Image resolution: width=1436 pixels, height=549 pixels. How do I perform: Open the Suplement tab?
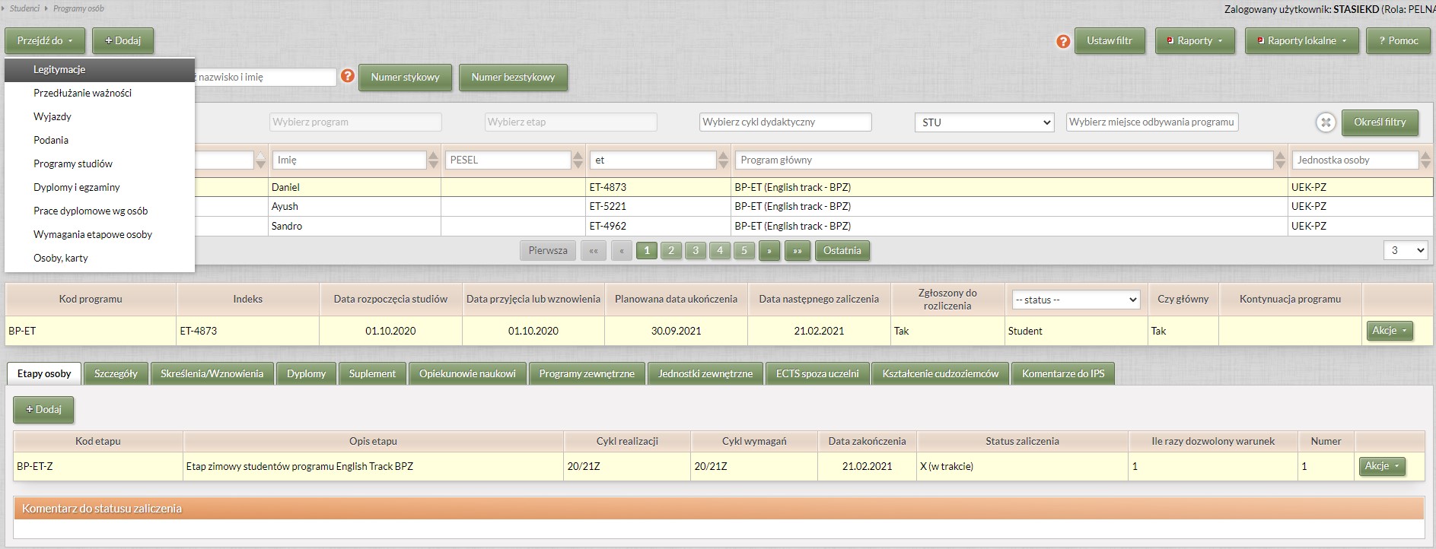(x=373, y=373)
